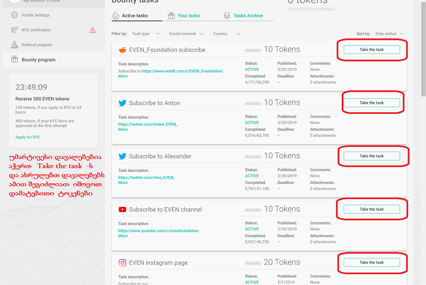Click the 23:49:09 countdown timer
The height and width of the screenshot is (285, 426).
pyautogui.click(x=31, y=87)
